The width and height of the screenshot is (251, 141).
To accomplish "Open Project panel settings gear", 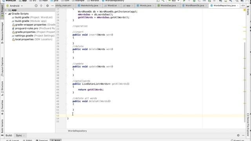I will click(47, 6).
